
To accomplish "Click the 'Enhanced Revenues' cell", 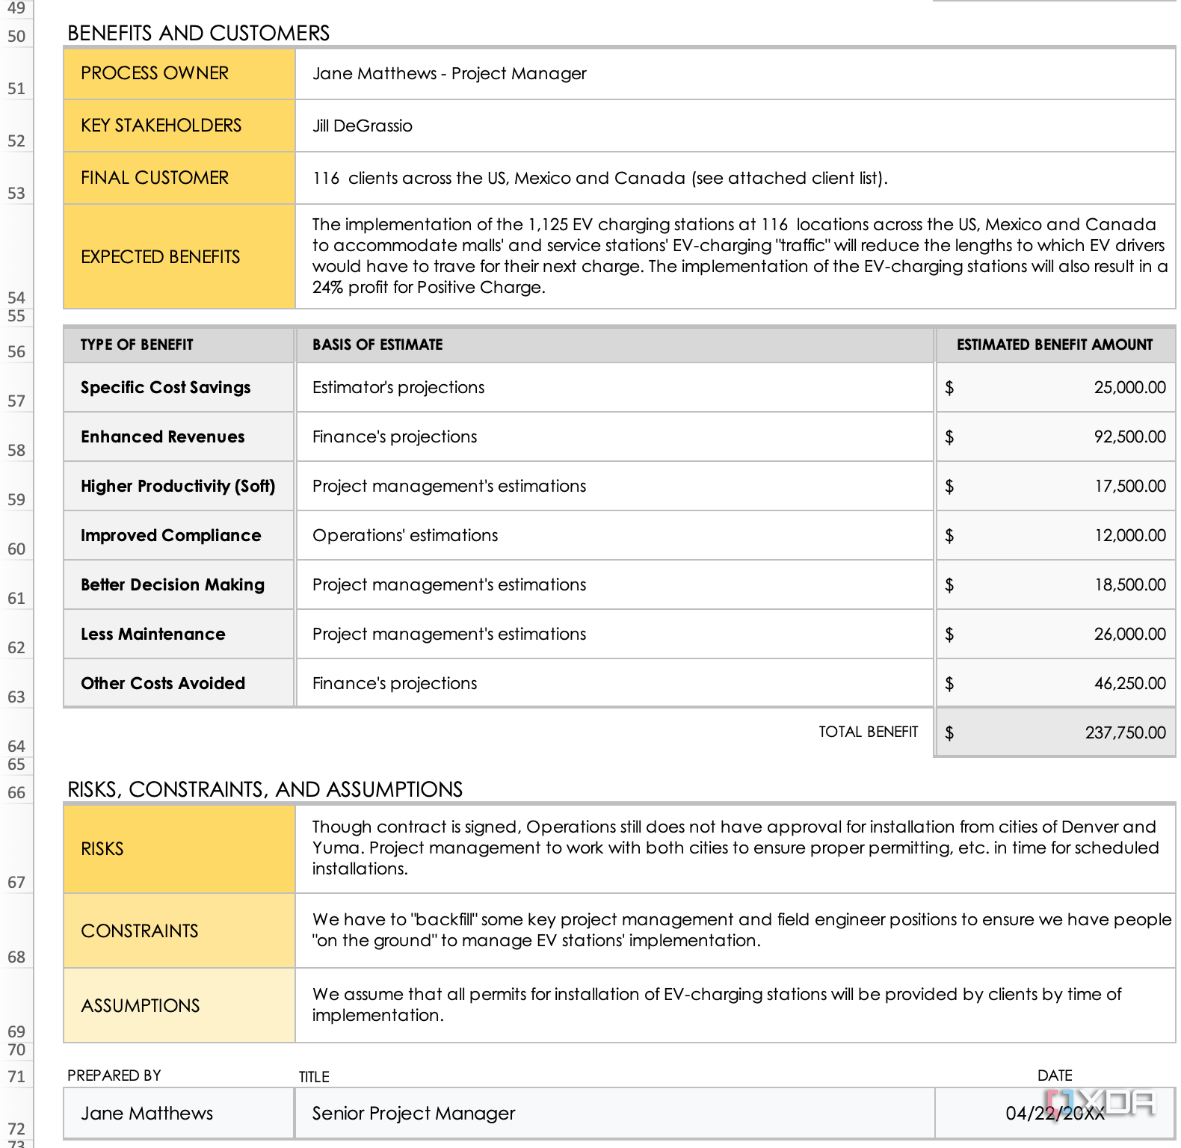I will point(179,436).
